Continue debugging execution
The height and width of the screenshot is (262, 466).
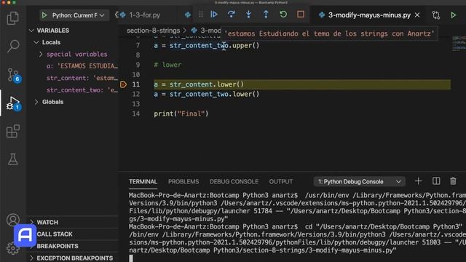click(213, 15)
